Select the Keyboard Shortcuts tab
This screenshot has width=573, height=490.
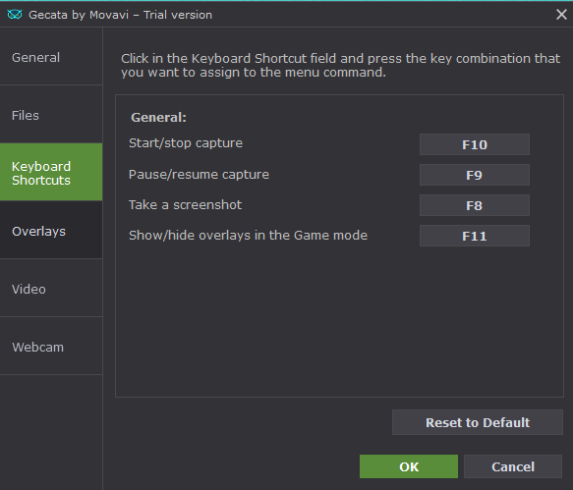(x=51, y=172)
